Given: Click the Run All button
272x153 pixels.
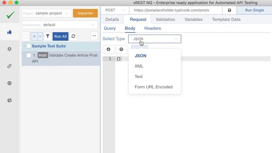Looking at the screenshot, I should [x=60, y=36].
